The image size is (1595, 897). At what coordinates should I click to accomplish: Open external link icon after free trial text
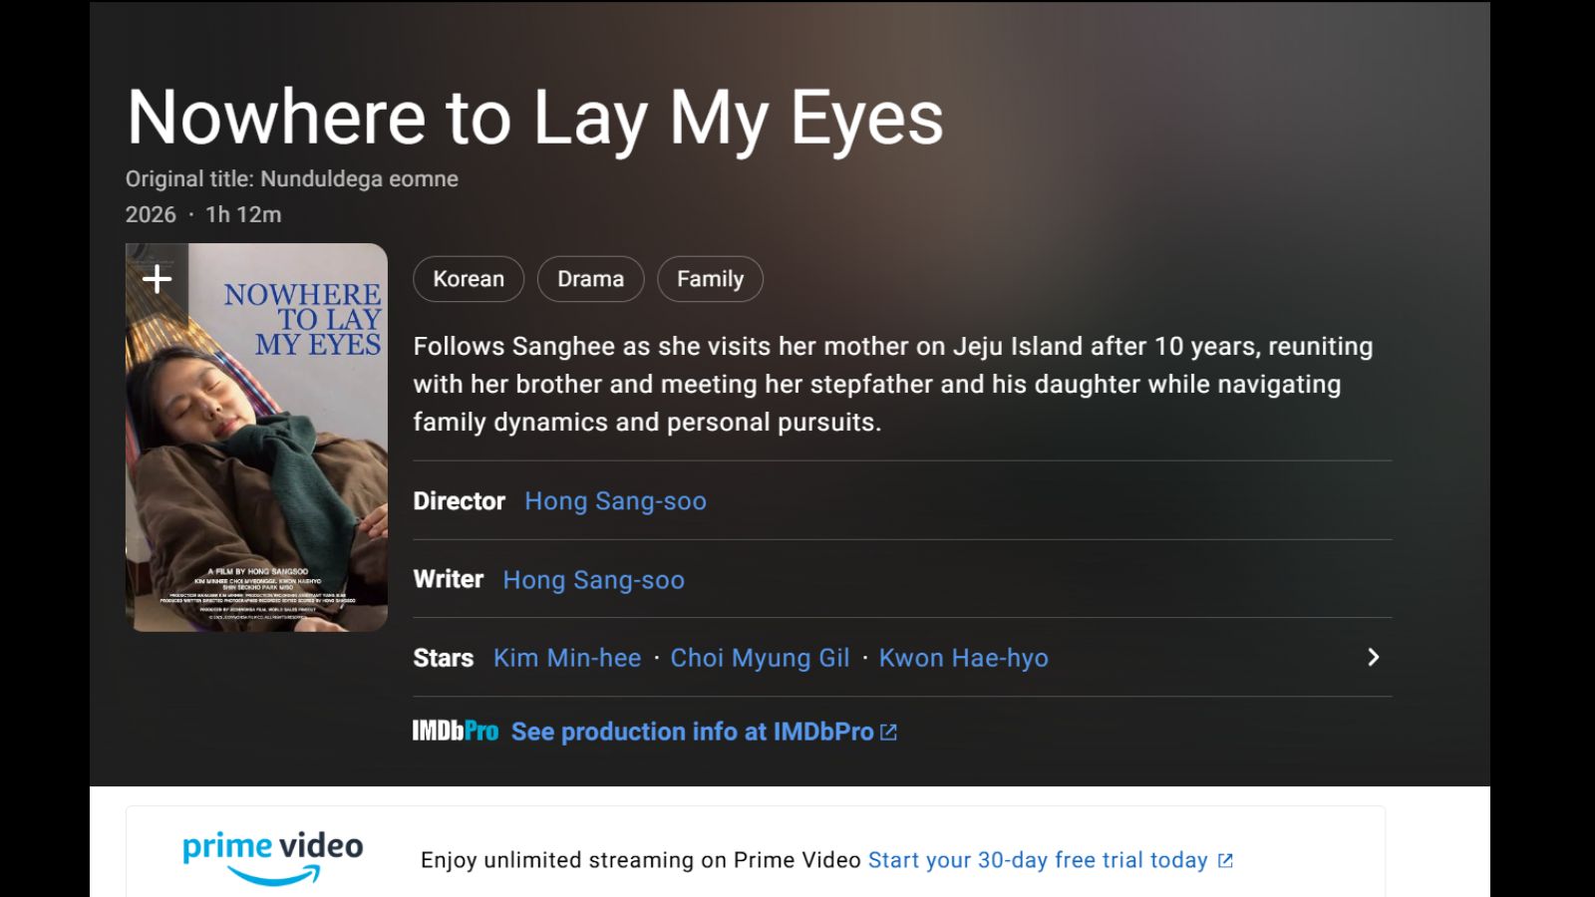[x=1225, y=860]
